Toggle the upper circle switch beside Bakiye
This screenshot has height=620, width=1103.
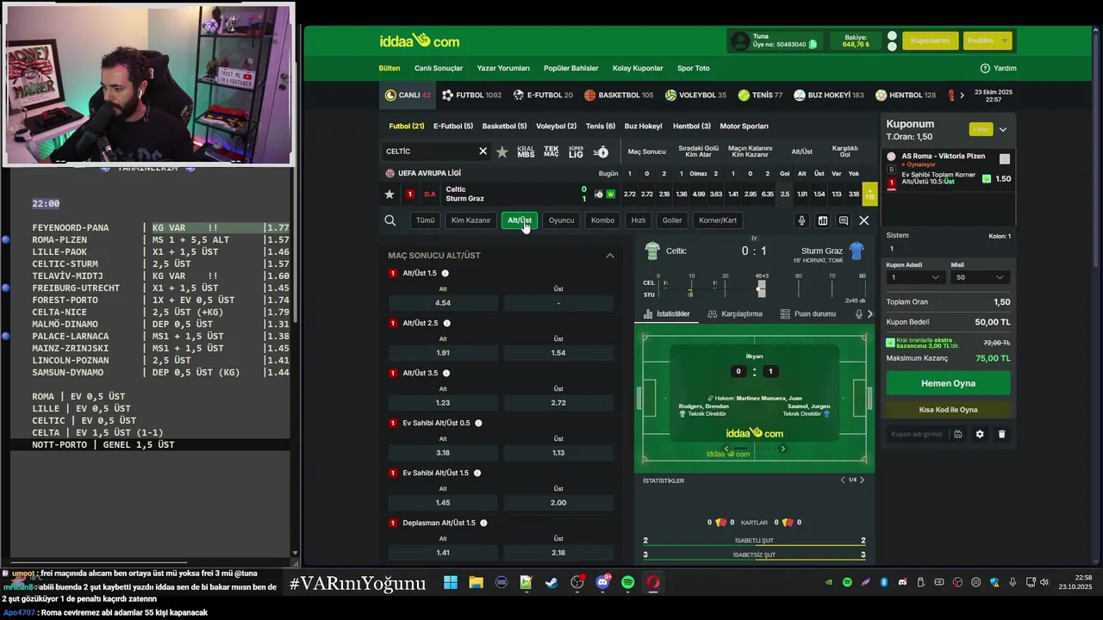pos(892,36)
